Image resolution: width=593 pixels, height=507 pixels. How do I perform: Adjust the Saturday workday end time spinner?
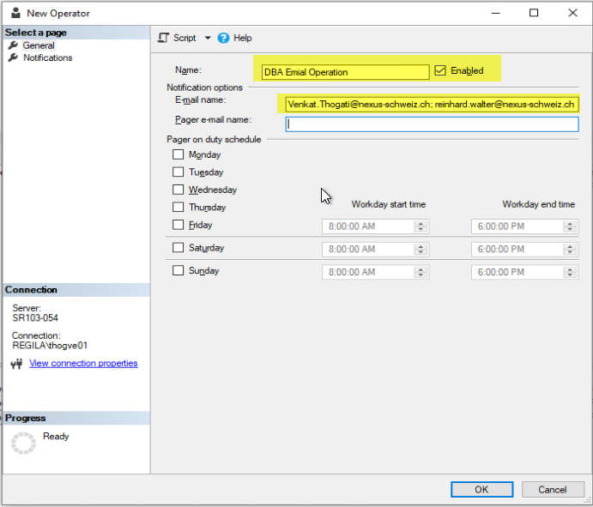point(570,249)
